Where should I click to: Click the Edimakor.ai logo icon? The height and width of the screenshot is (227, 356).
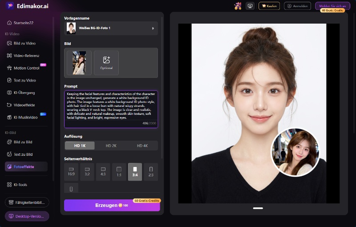click(x=10, y=6)
